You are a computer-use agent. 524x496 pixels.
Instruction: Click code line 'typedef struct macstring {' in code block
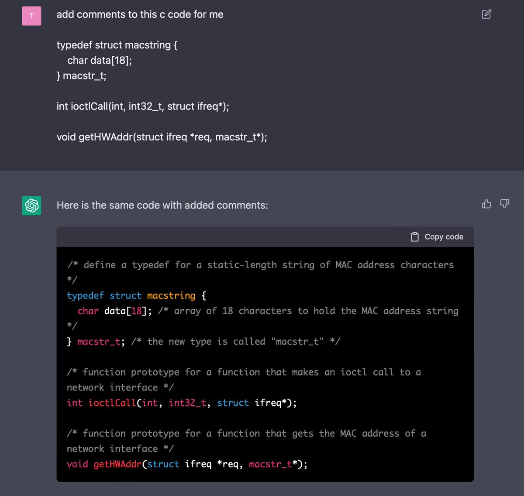pyautogui.click(x=137, y=295)
